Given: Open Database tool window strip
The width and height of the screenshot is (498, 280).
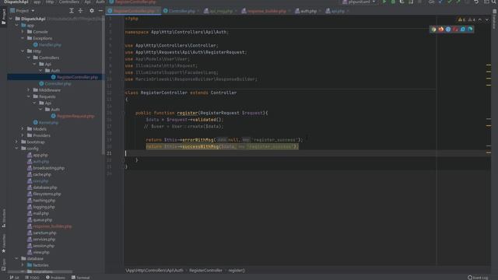Looking at the screenshot, I should 495,19.
